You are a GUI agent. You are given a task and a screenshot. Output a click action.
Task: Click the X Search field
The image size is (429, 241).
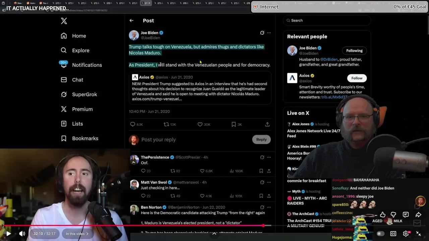point(327,20)
